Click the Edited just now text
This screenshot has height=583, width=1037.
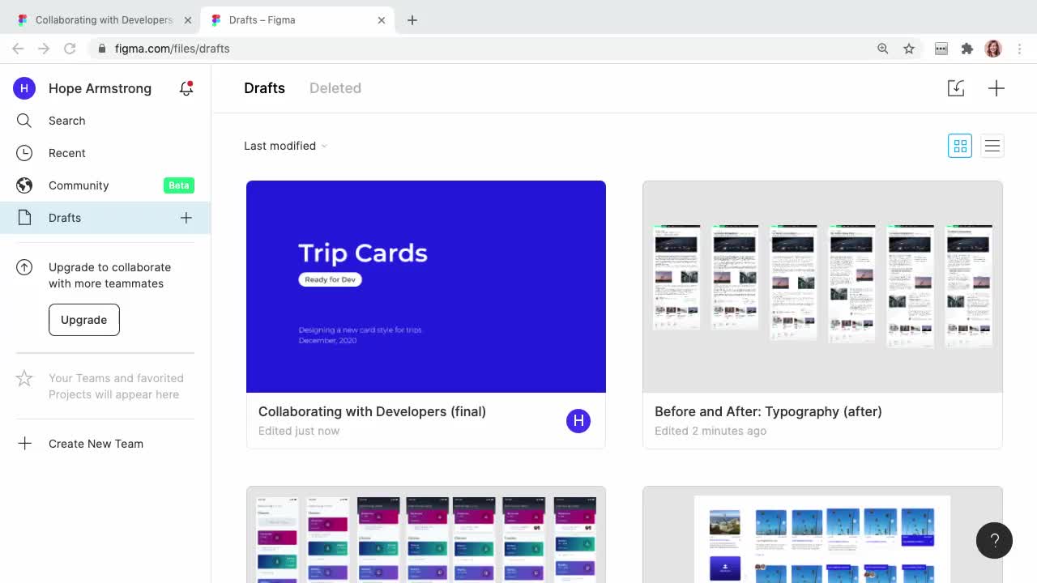[299, 431]
